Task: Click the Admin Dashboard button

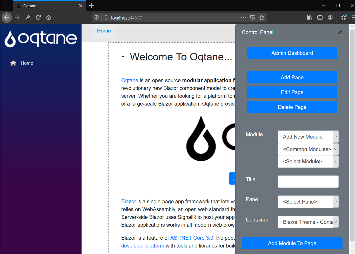Action: (x=292, y=53)
